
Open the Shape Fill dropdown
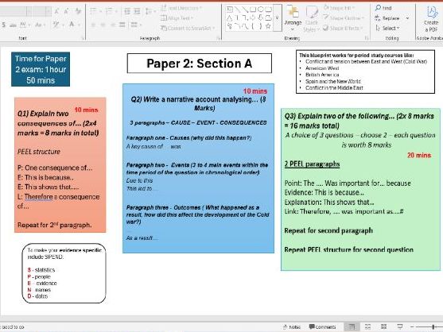tap(340, 8)
